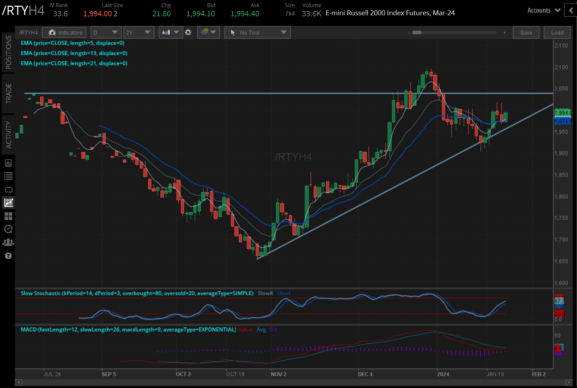
Task: Open the chart settings gear icon
Action: [x=188, y=33]
